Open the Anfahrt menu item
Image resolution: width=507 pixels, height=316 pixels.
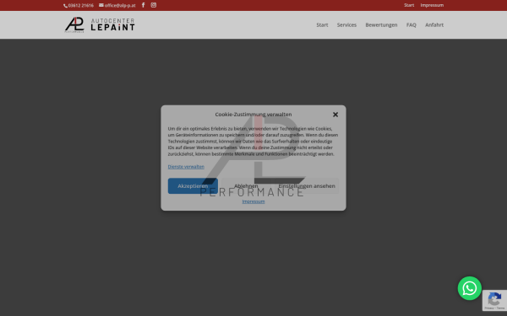point(434,24)
